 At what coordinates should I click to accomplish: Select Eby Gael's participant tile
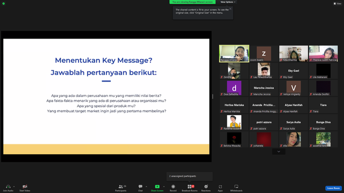click(x=293, y=71)
